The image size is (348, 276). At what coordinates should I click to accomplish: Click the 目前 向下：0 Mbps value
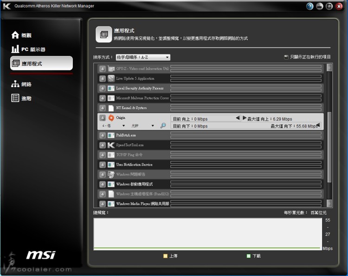click(x=190, y=126)
